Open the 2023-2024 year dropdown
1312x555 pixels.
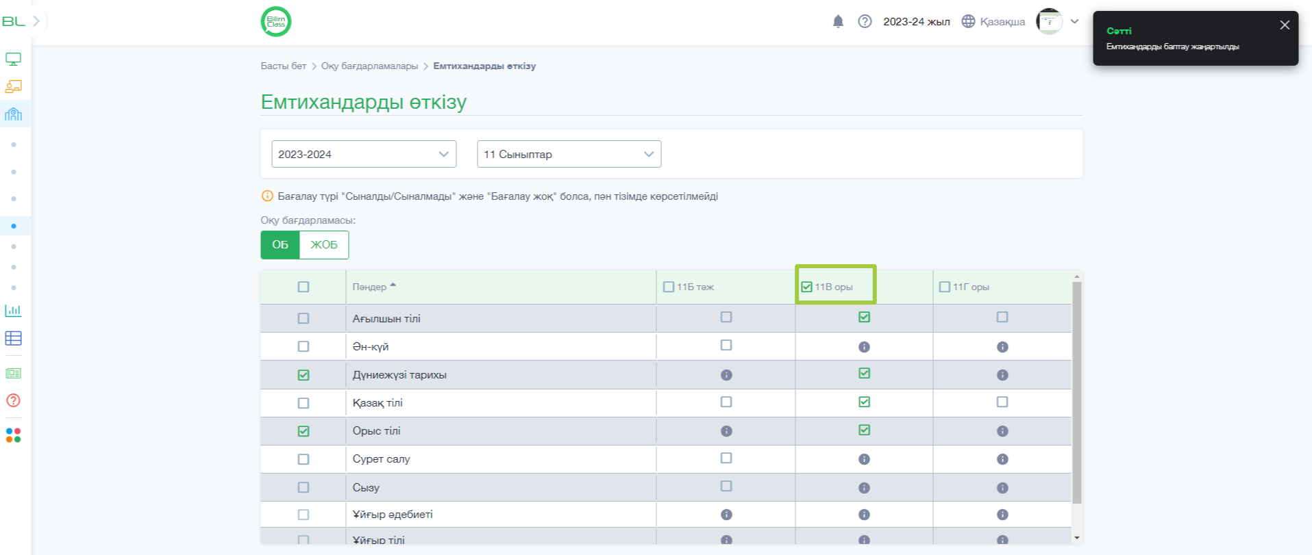(x=364, y=154)
